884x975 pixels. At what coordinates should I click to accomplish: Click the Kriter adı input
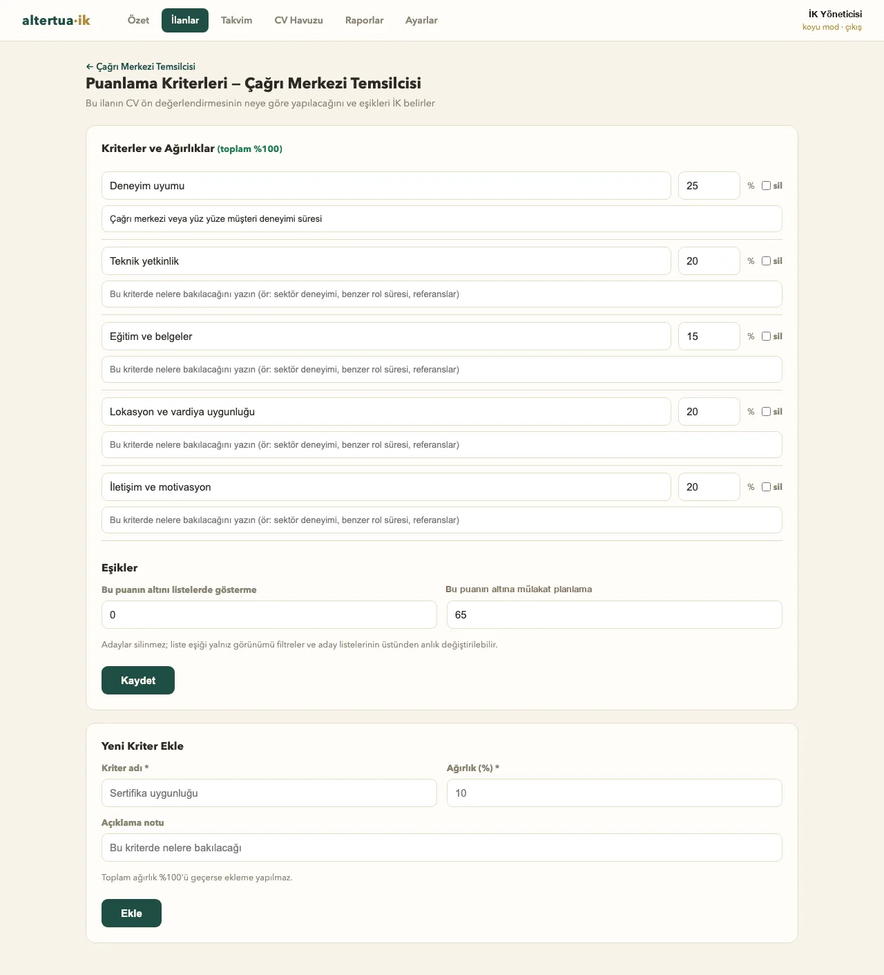pyautogui.click(x=269, y=793)
